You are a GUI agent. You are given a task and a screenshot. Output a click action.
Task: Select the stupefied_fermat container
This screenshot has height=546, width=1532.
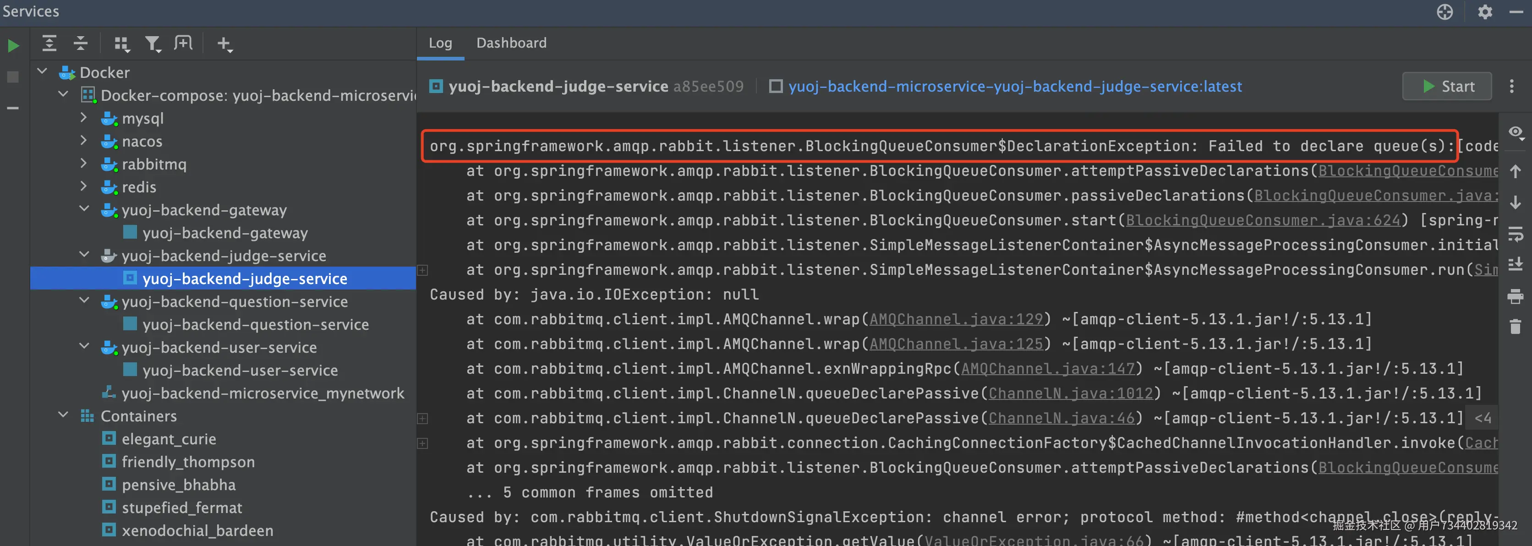[182, 508]
